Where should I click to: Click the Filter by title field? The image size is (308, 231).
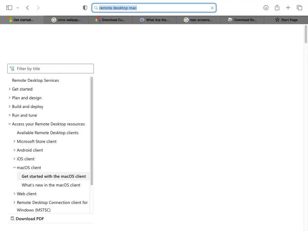click(x=51, y=69)
